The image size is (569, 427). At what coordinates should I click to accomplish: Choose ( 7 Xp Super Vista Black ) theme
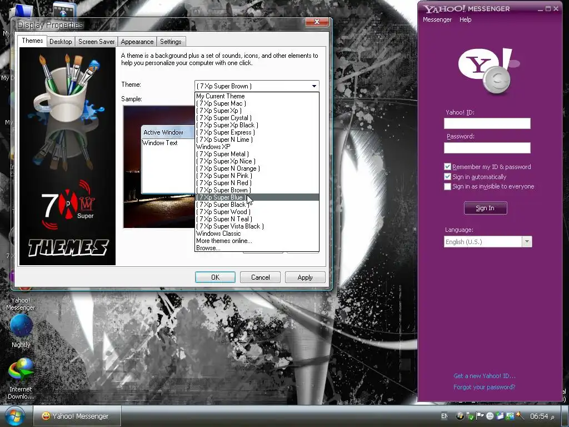point(257,226)
